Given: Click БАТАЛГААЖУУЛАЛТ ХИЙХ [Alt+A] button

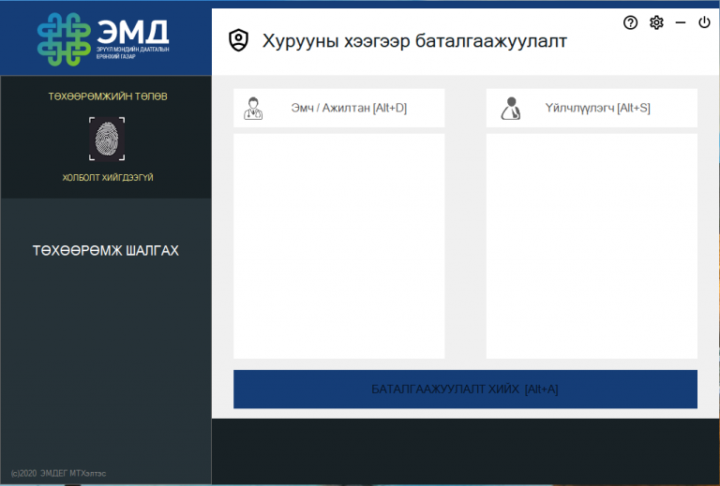Looking at the screenshot, I should 465,389.
